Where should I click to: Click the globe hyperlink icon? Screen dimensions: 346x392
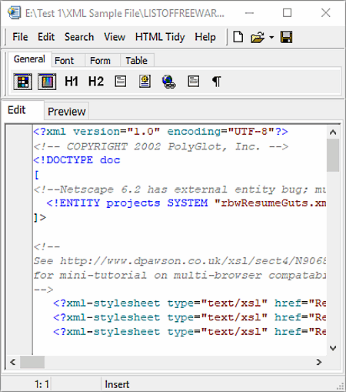(168, 82)
